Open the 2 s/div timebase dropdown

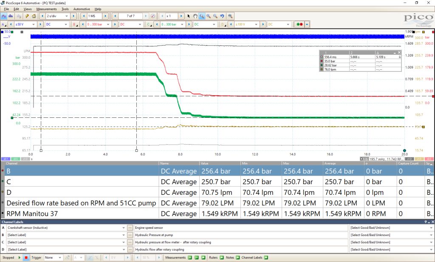(x=67, y=16)
